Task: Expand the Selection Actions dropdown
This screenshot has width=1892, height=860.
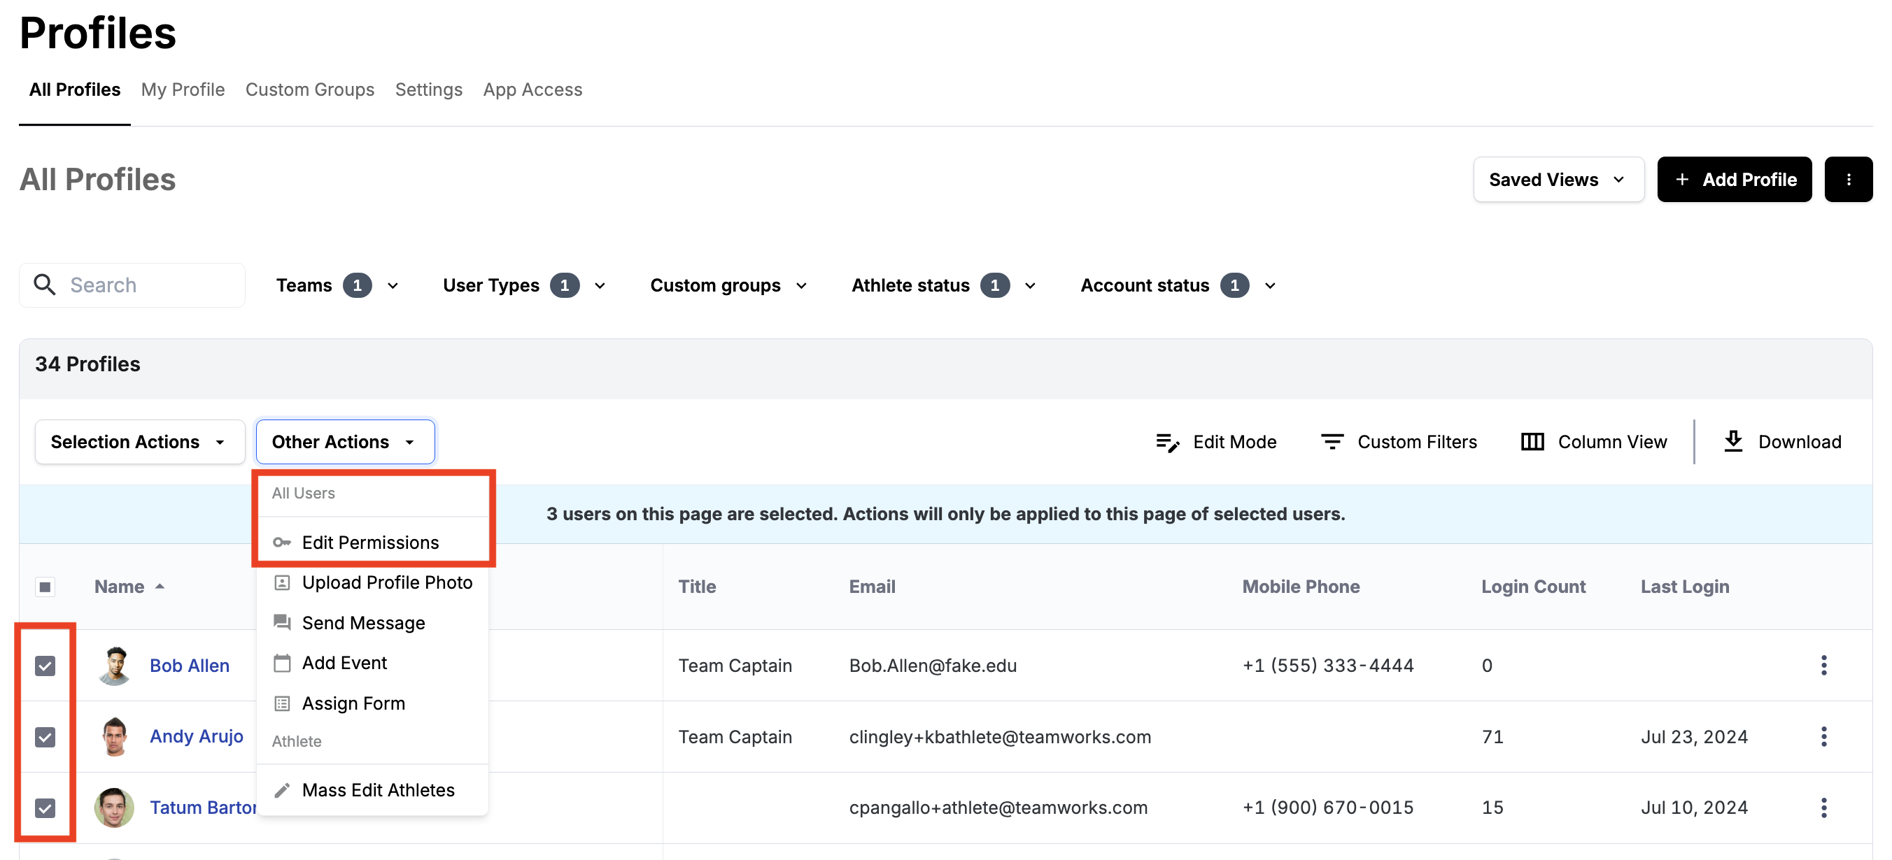Action: pyautogui.click(x=139, y=441)
